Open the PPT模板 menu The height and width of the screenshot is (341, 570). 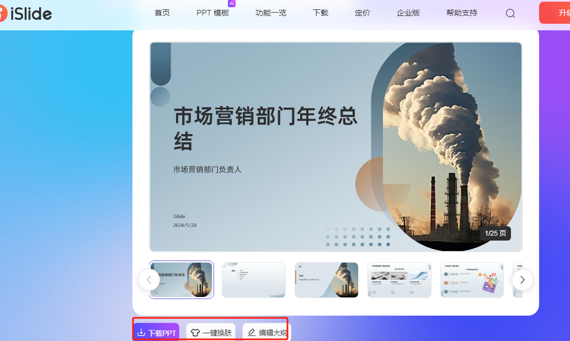click(x=213, y=13)
